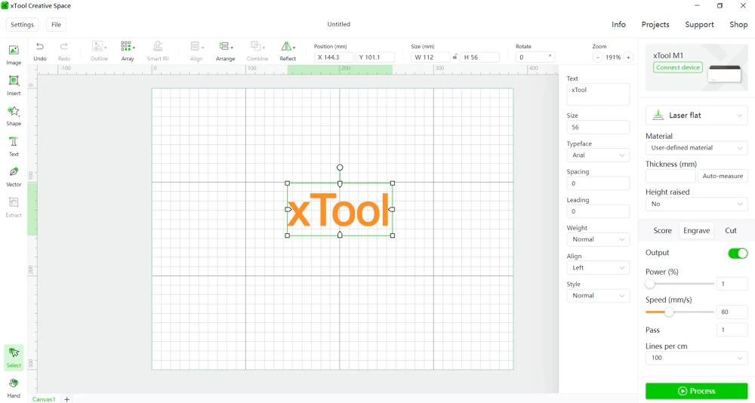Open the Height raised dropdown

click(x=696, y=205)
